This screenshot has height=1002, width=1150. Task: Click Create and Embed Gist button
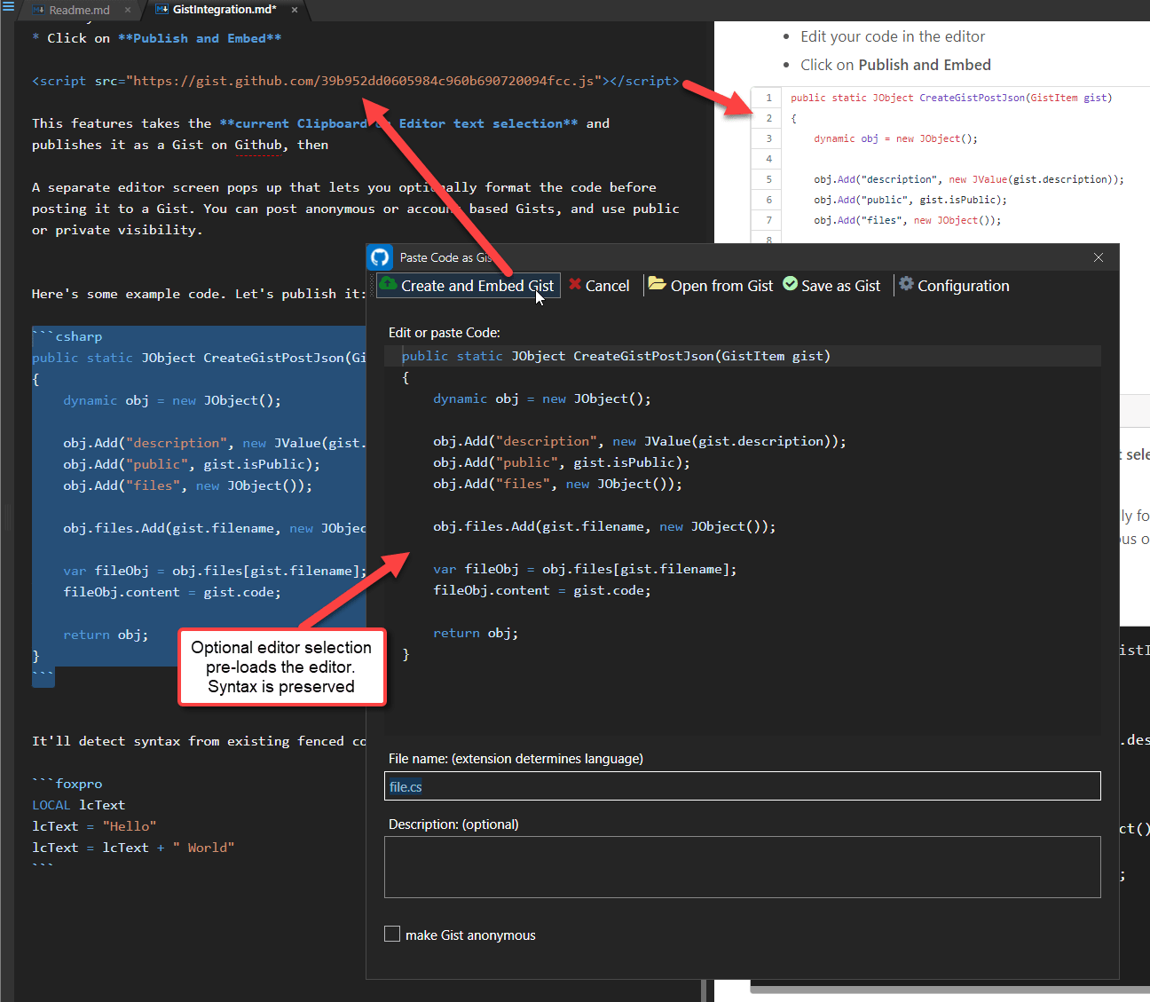point(469,286)
